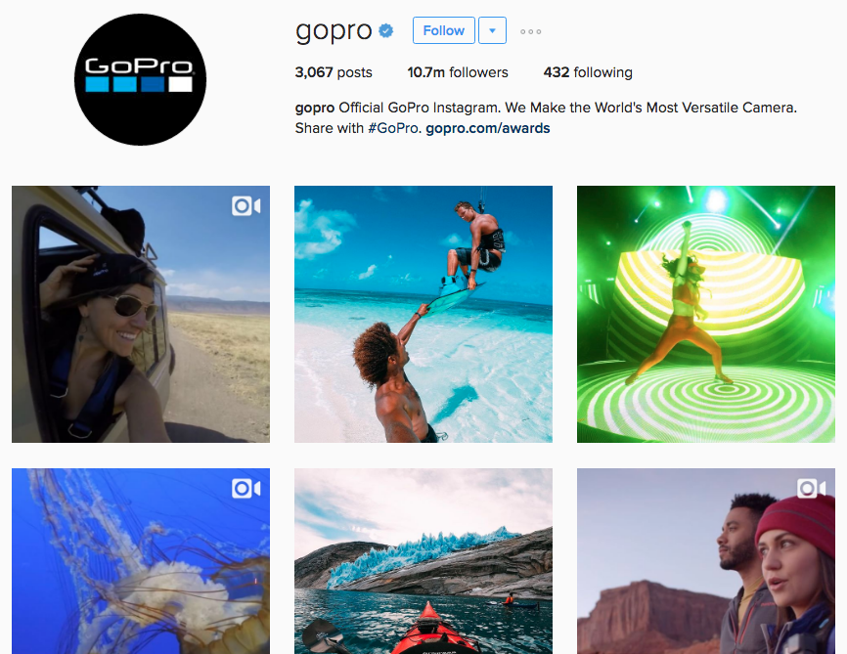Expand the suggested accounts dropdown arrow
Image resolution: width=847 pixels, height=654 pixels.
click(x=492, y=30)
